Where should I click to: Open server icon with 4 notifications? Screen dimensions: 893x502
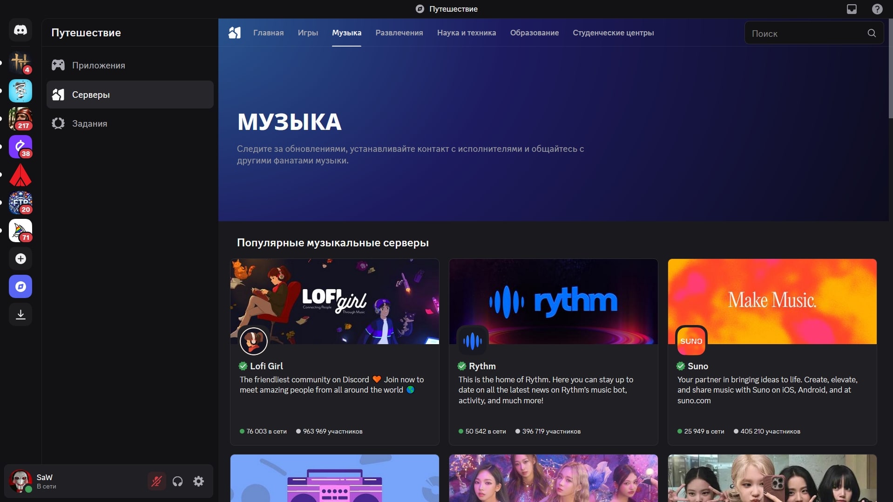[20, 63]
